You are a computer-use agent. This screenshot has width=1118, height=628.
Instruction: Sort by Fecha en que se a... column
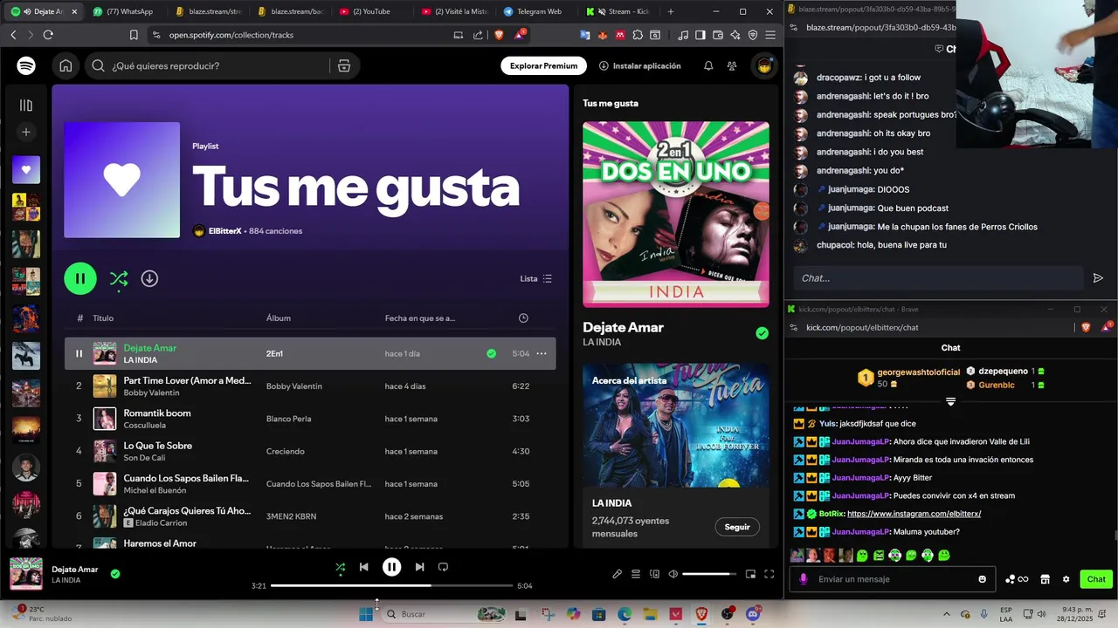click(x=420, y=318)
